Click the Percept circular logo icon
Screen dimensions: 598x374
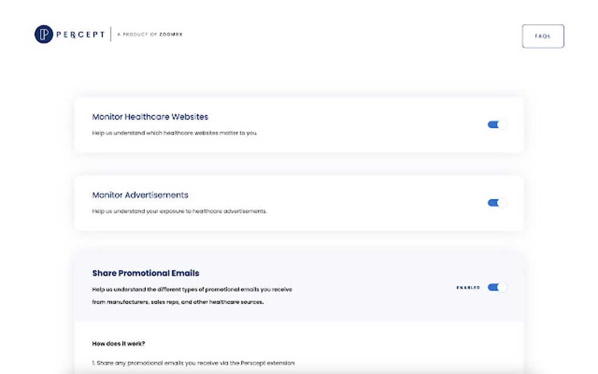(44, 35)
